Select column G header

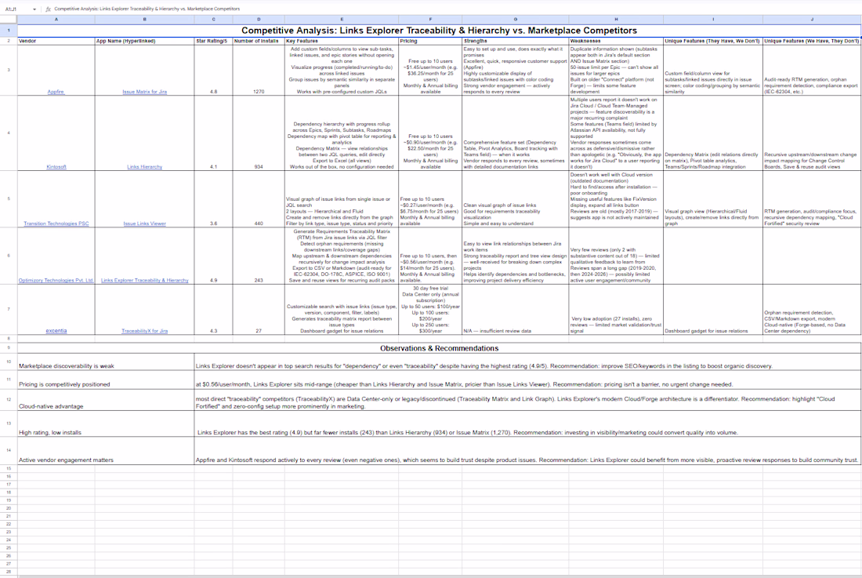coord(515,20)
